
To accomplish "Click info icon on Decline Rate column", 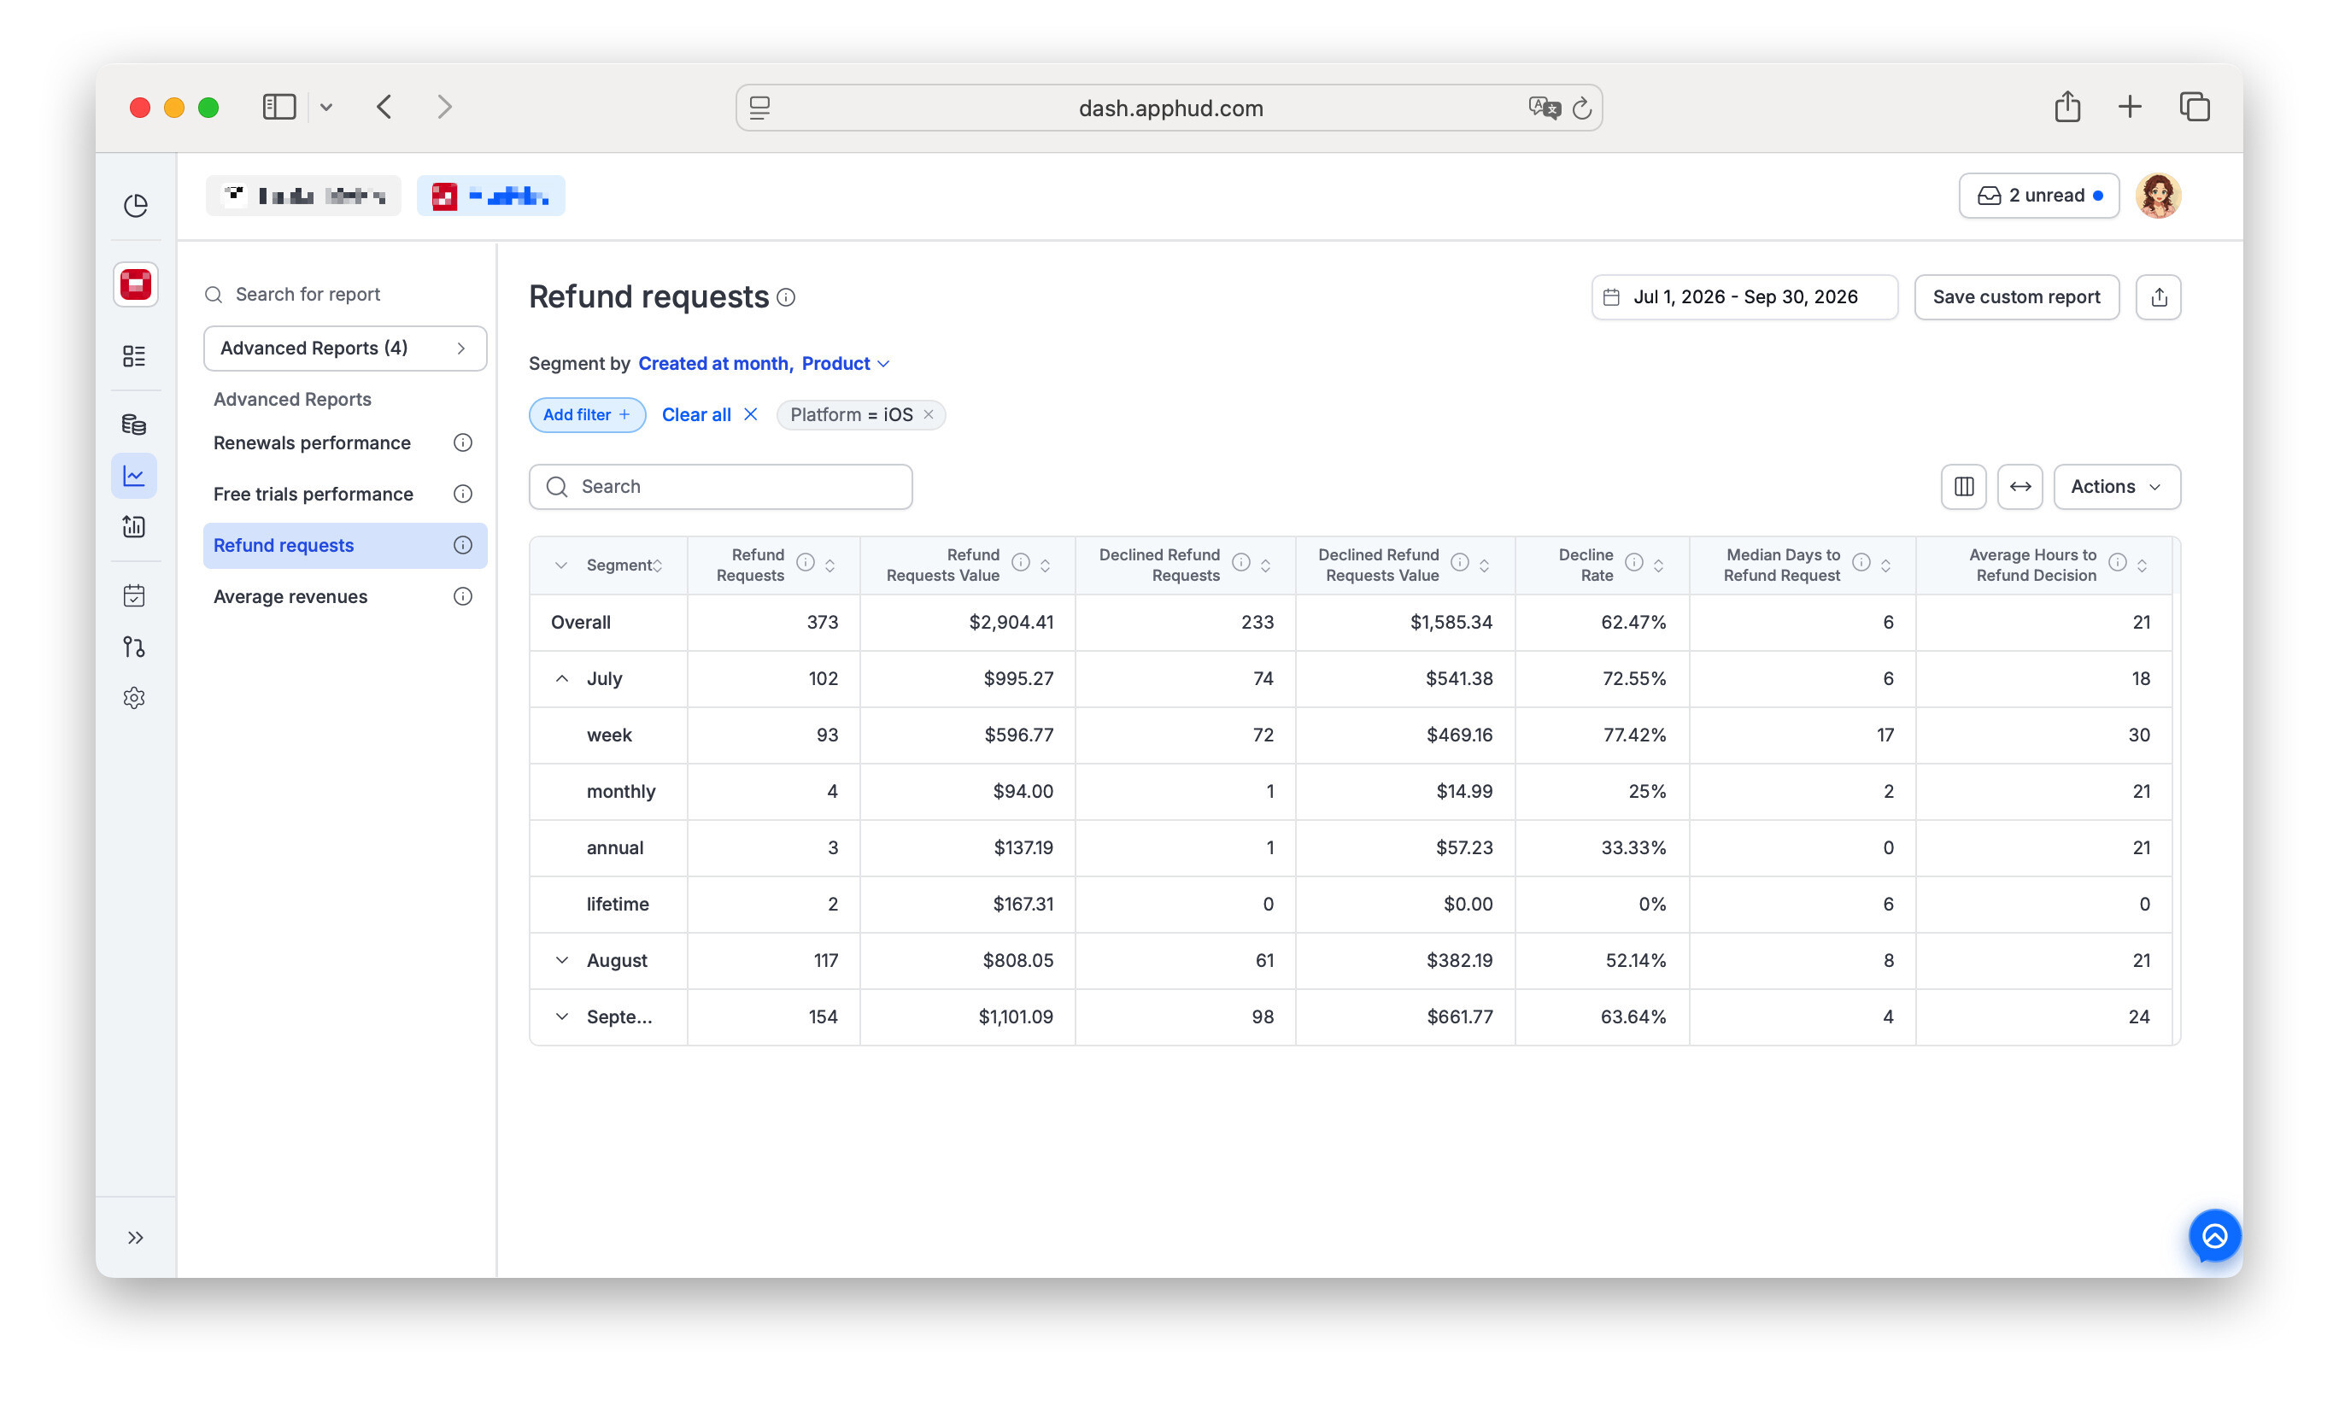I will (x=1634, y=563).
